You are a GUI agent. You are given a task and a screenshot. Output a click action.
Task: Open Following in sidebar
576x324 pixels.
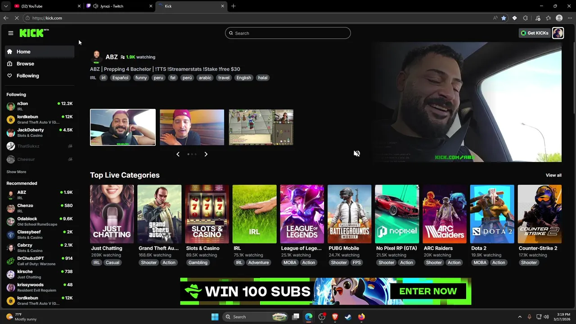click(x=40, y=76)
